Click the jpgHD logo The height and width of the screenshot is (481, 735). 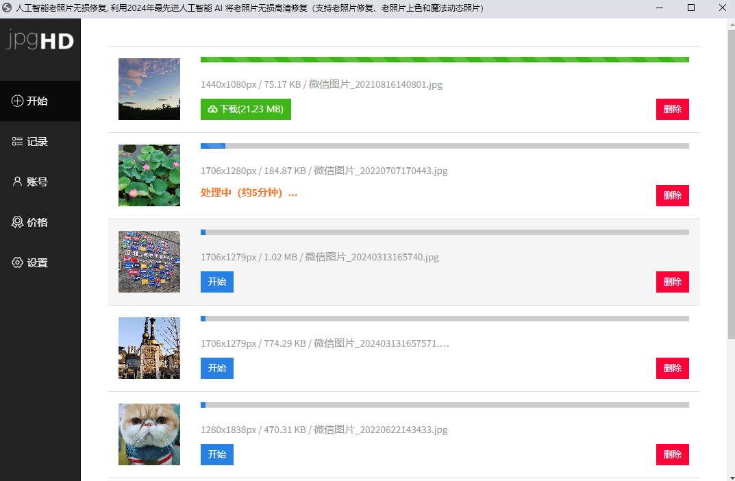(x=40, y=39)
